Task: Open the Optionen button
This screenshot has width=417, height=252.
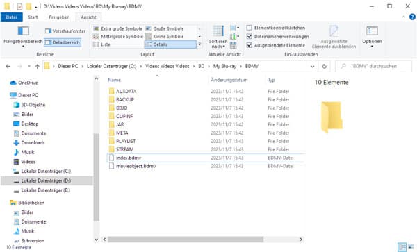Action: (372, 37)
